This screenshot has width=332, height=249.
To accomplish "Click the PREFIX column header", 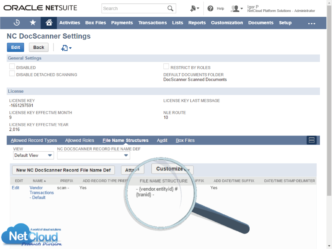I will click(67, 181).
